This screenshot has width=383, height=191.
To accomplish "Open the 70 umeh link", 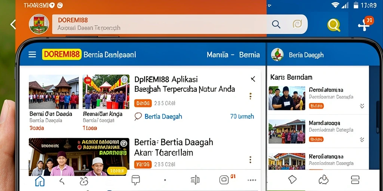I will point(242,116).
